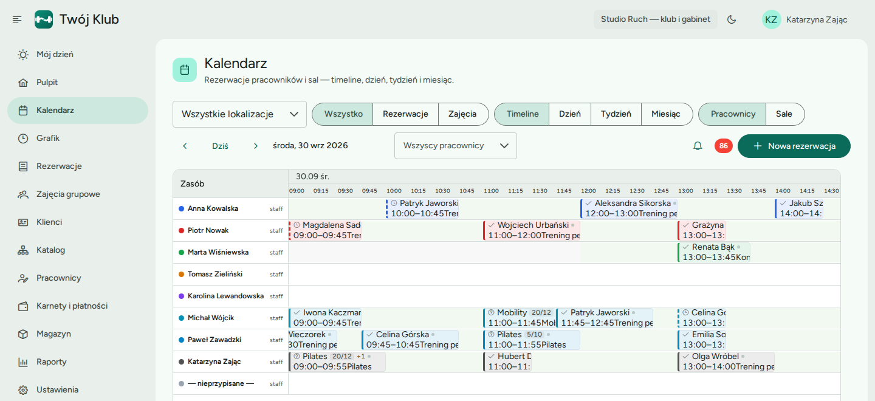Open Mobility 11:00 class block
Viewport: 875px width, 401px height.
click(x=520, y=318)
